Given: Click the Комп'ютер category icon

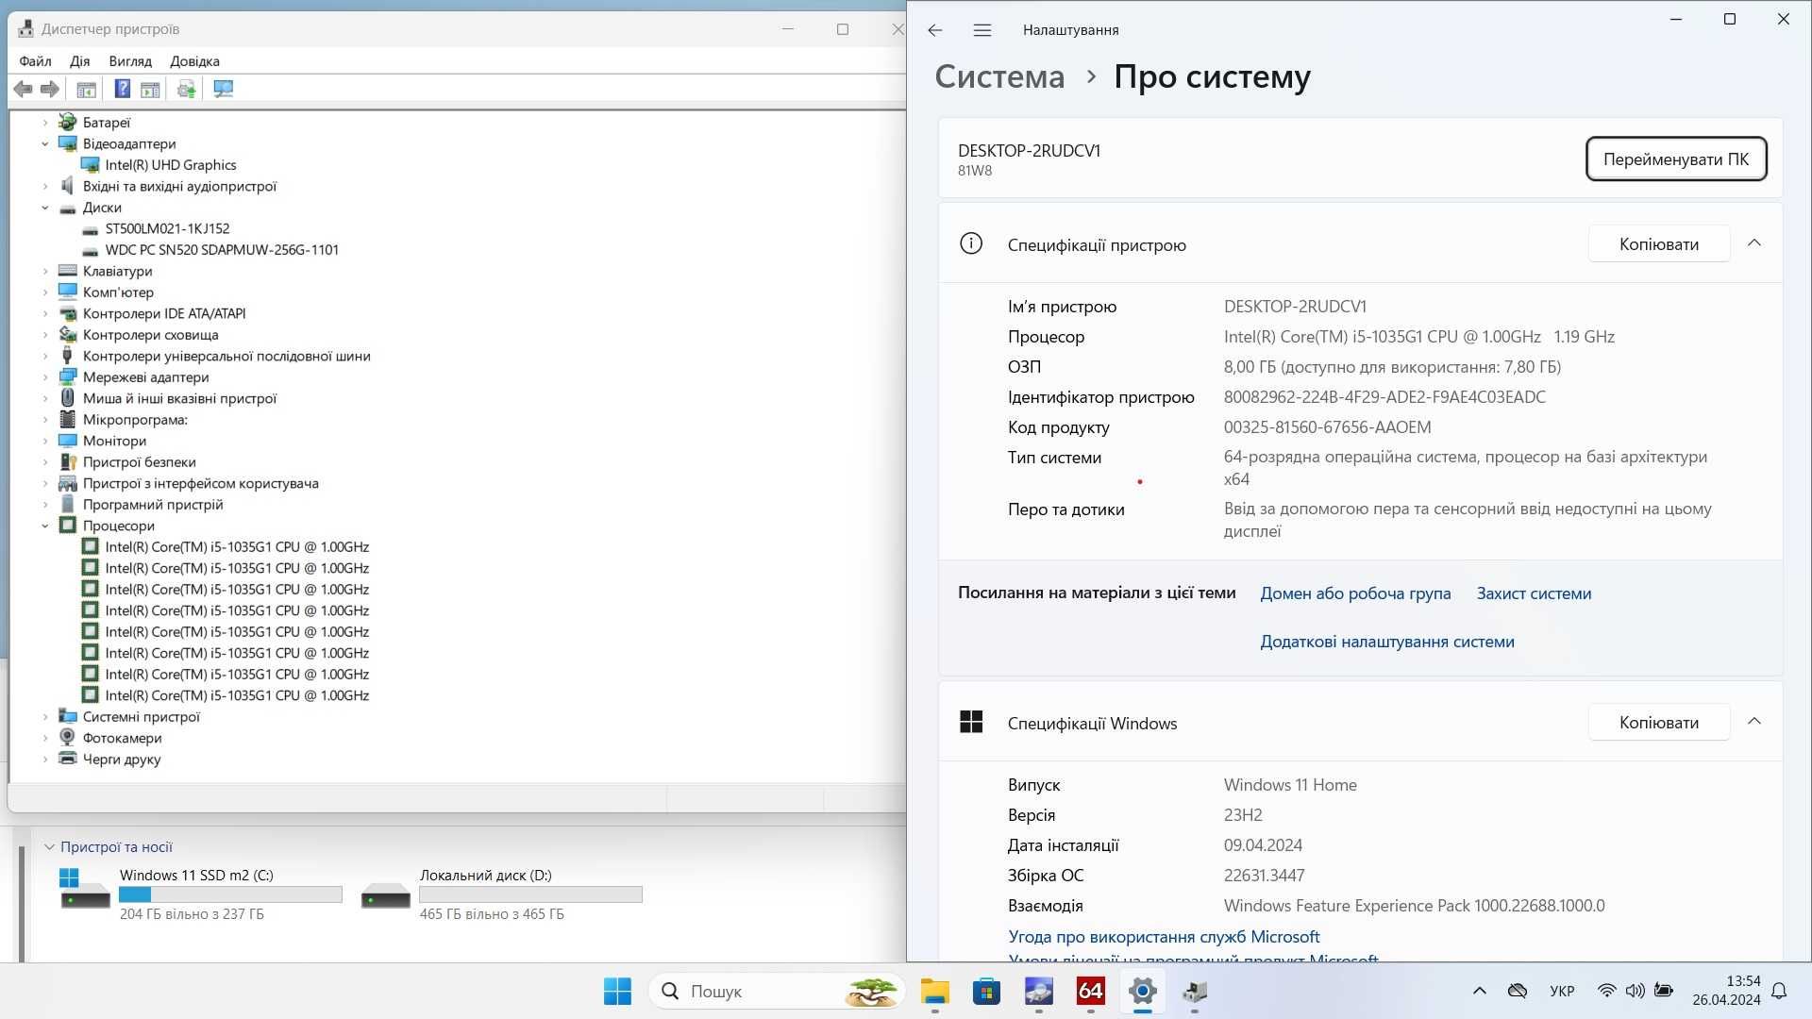Looking at the screenshot, I should pyautogui.click(x=67, y=292).
